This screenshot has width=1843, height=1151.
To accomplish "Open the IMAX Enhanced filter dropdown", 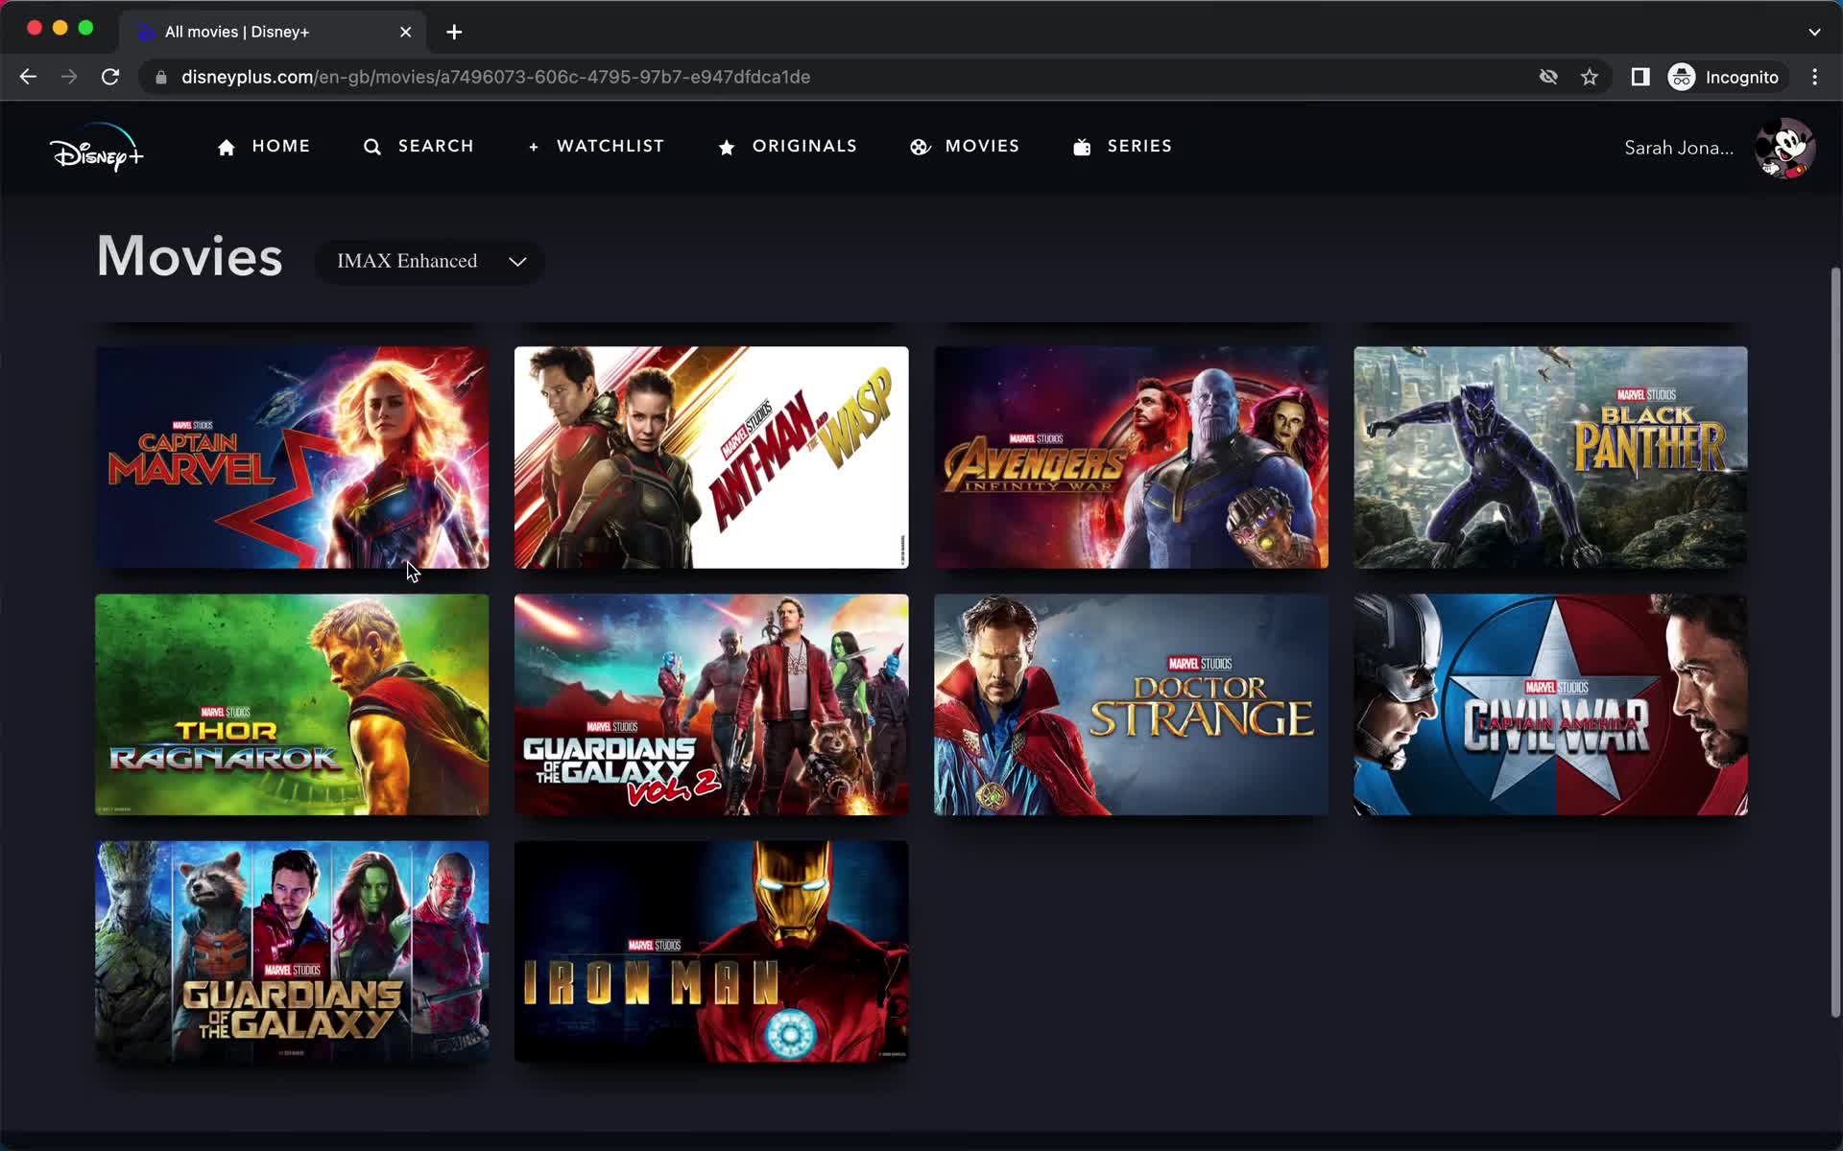I will (430, 261).
